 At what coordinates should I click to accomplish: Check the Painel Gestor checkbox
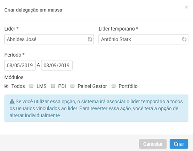point(72,86)
